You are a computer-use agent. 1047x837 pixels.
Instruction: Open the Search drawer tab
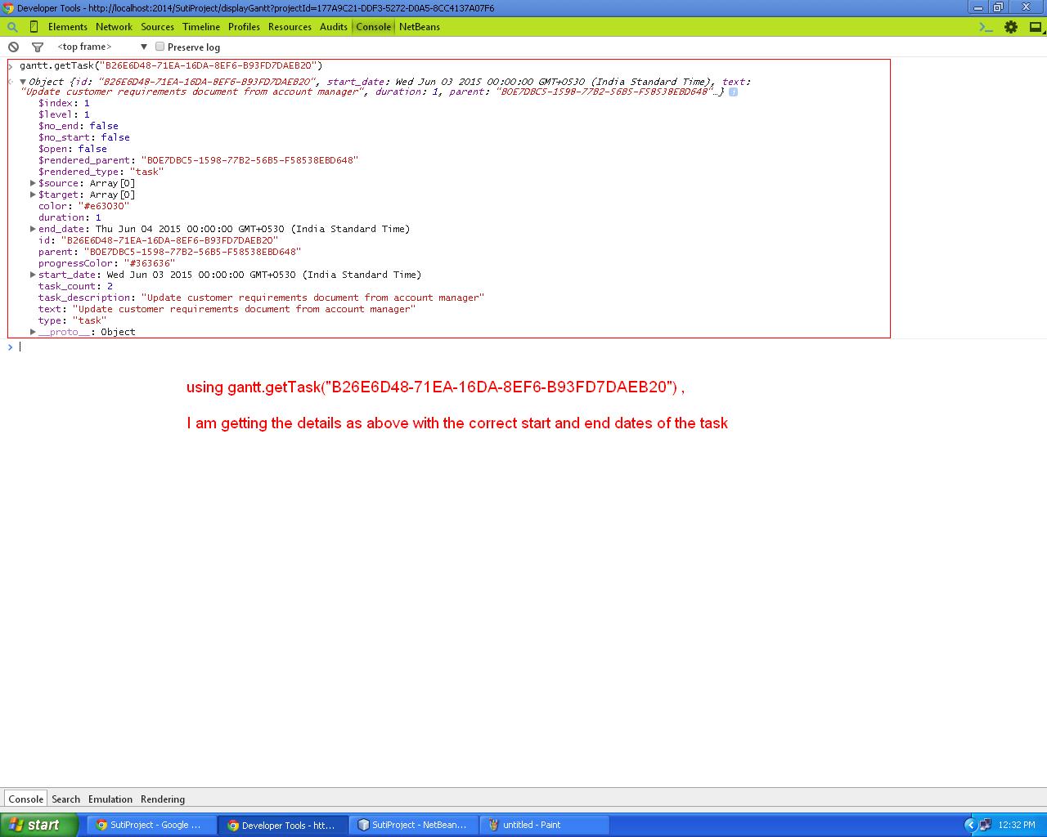point(65,799)
